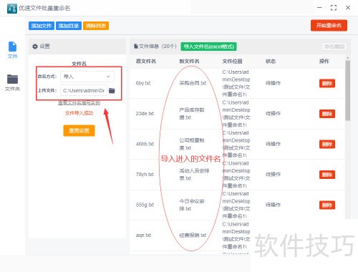Screen dimensions: 358x272
Task: Select original file name 78yh.txt
Action: click(145, 175)
